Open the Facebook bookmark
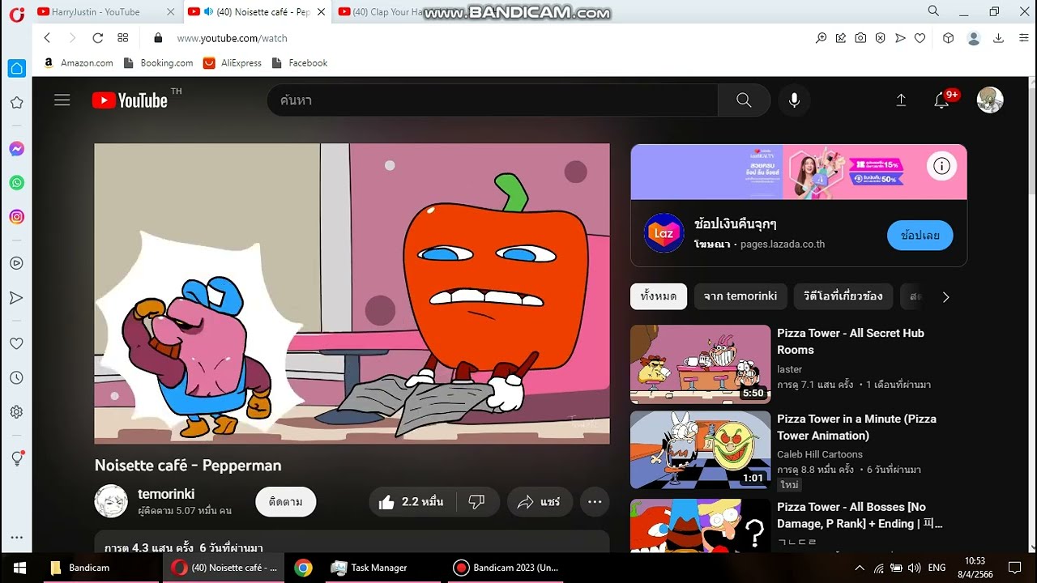Screen dimensions: 1037x583 [x=300, y=63]
